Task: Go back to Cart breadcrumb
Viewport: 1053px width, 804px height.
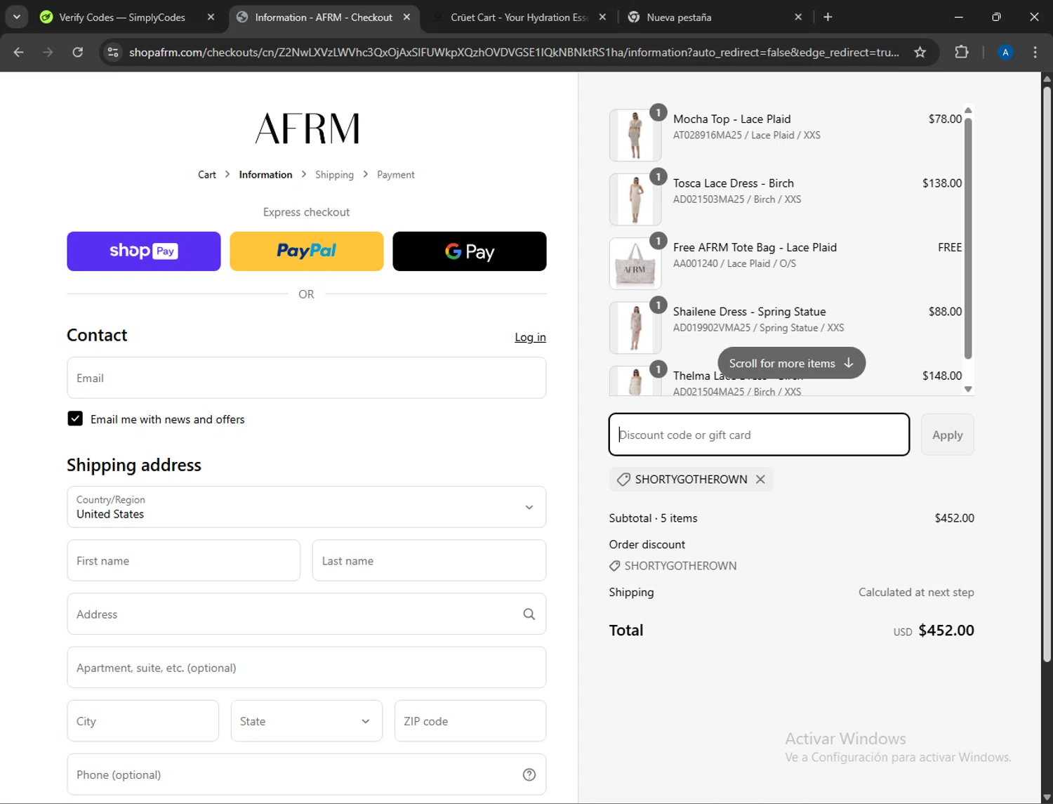Action: click(x=207, y=175)
